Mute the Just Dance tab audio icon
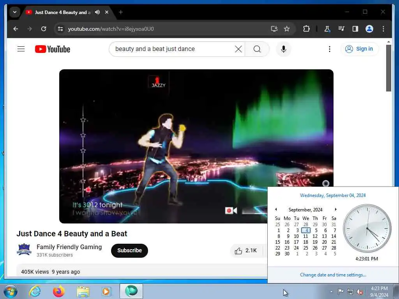Image resolution: width=399 pixels, height=299 pixels. pos(97,12)
